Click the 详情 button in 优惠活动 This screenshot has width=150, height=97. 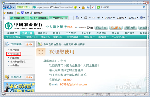coord(29,77)
